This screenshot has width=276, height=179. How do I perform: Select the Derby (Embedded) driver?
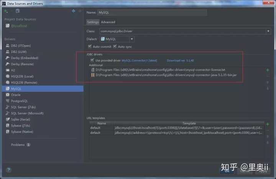[25, 58]
